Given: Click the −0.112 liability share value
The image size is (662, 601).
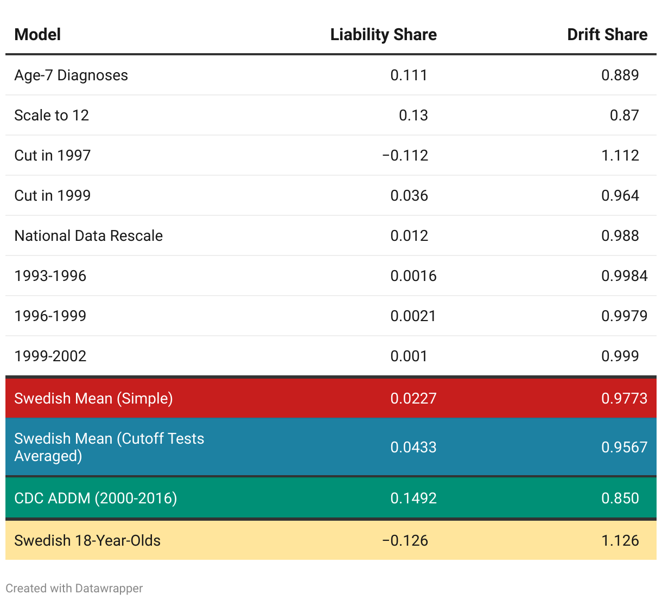Looking at the screenshot, I should pyautogui.click(x=405, y=156).
